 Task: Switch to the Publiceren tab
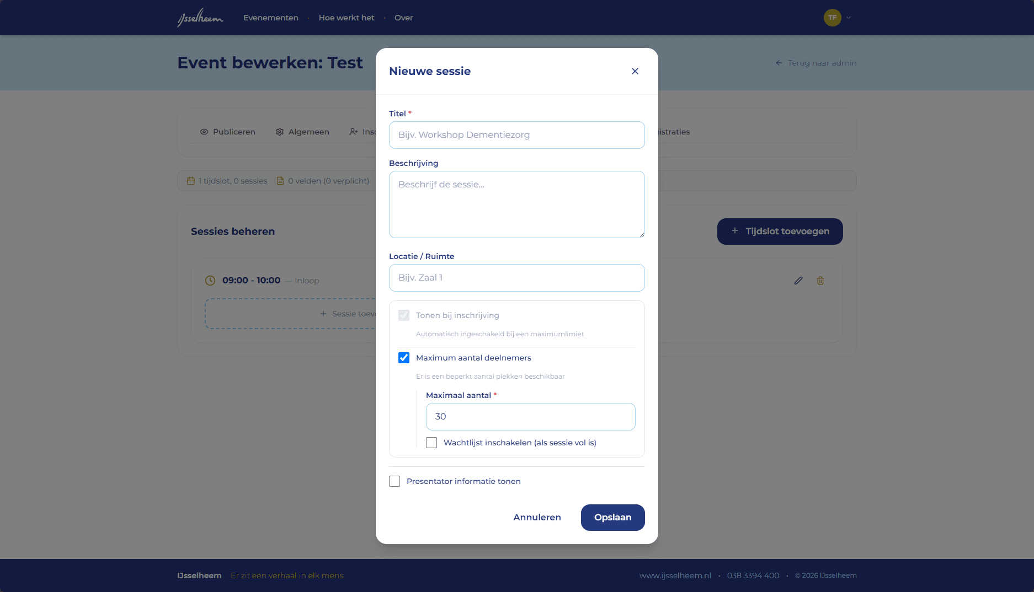(x=227, y=132)
